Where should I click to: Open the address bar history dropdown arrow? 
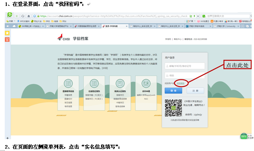pyautogui.click(x=198, y=16)
